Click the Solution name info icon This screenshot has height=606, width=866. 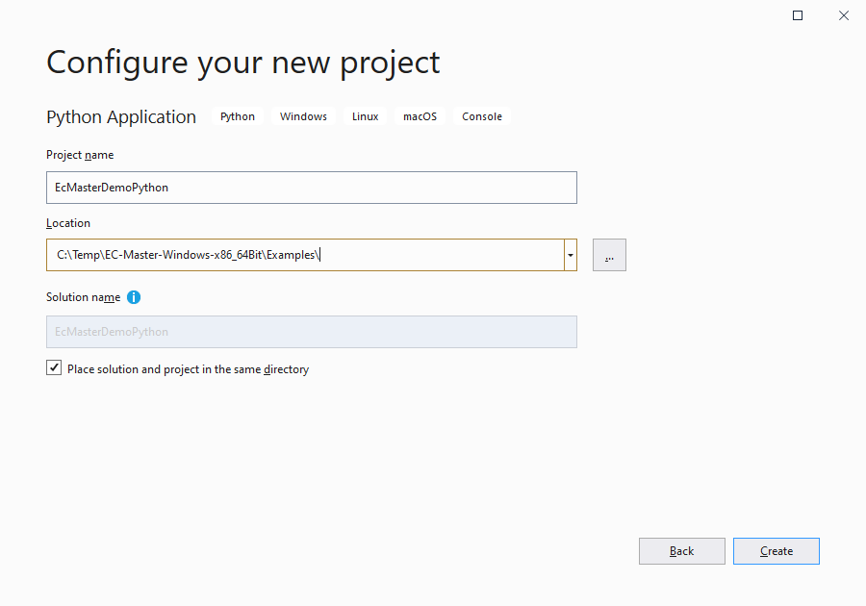(x=134, y=297)
